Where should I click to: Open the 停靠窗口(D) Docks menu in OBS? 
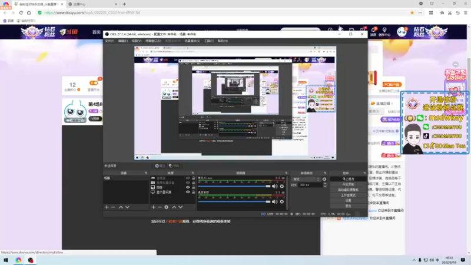[154, 41]
